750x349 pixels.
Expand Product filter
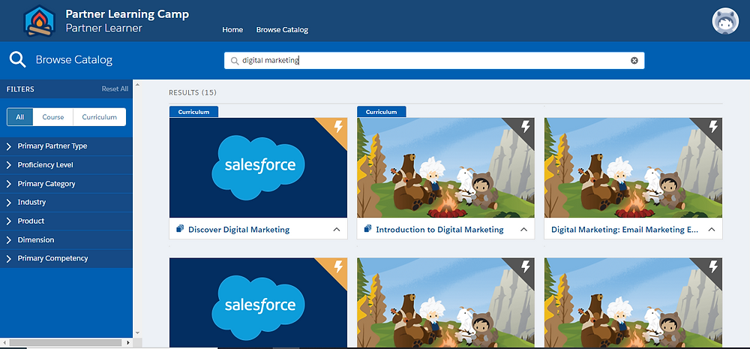pyautogui.click(x=66, y=221)
